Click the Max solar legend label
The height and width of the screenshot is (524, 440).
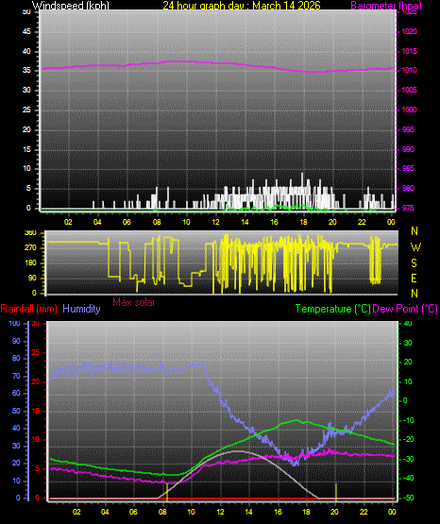pos(134,302)
